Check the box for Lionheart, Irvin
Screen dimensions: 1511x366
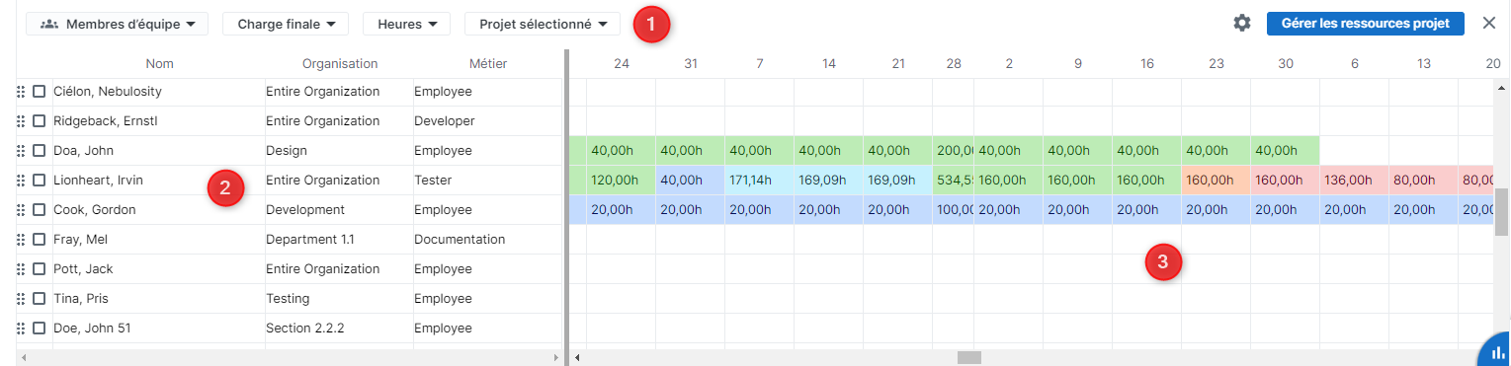point(40,181)
